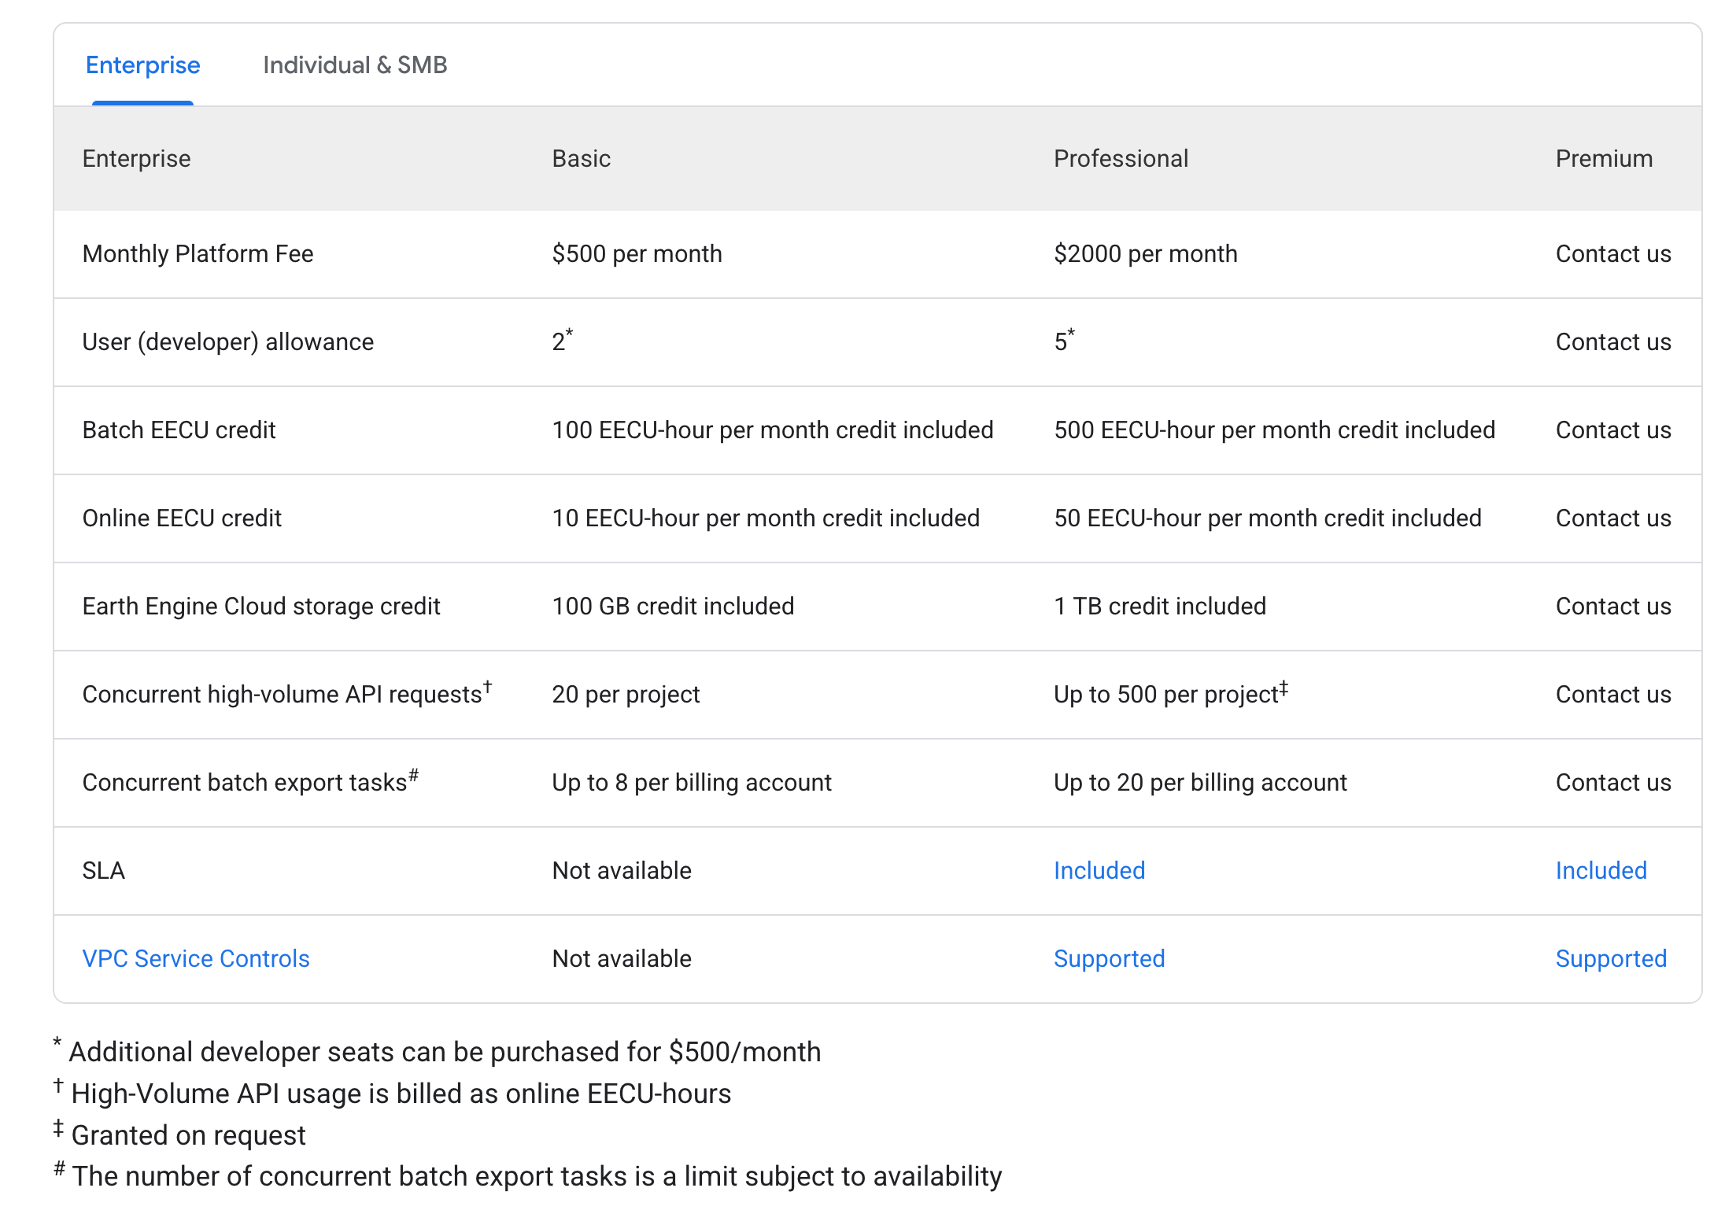Select "500 EECU-hour per month credit included"
This screenshot has height=1221, width=1736.
[x=1275, y=430]
